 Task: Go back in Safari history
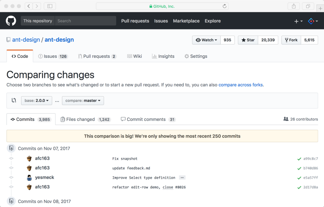(x=29, y=6)
